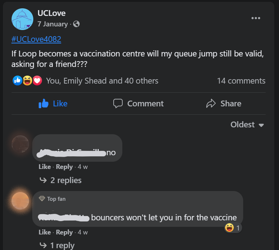Like the bouncers vaccine comment

click(45, 232)
